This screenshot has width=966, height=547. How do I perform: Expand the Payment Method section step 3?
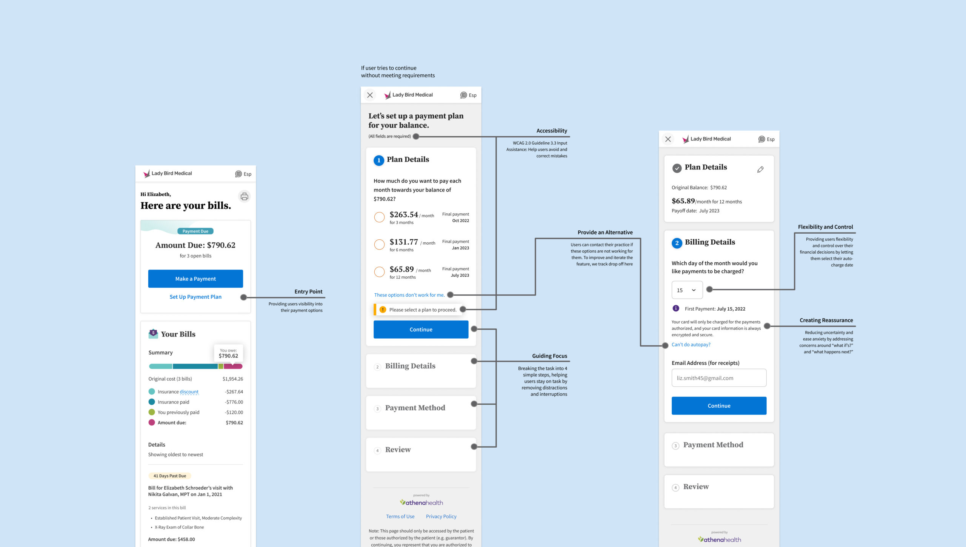click(718, 445)
